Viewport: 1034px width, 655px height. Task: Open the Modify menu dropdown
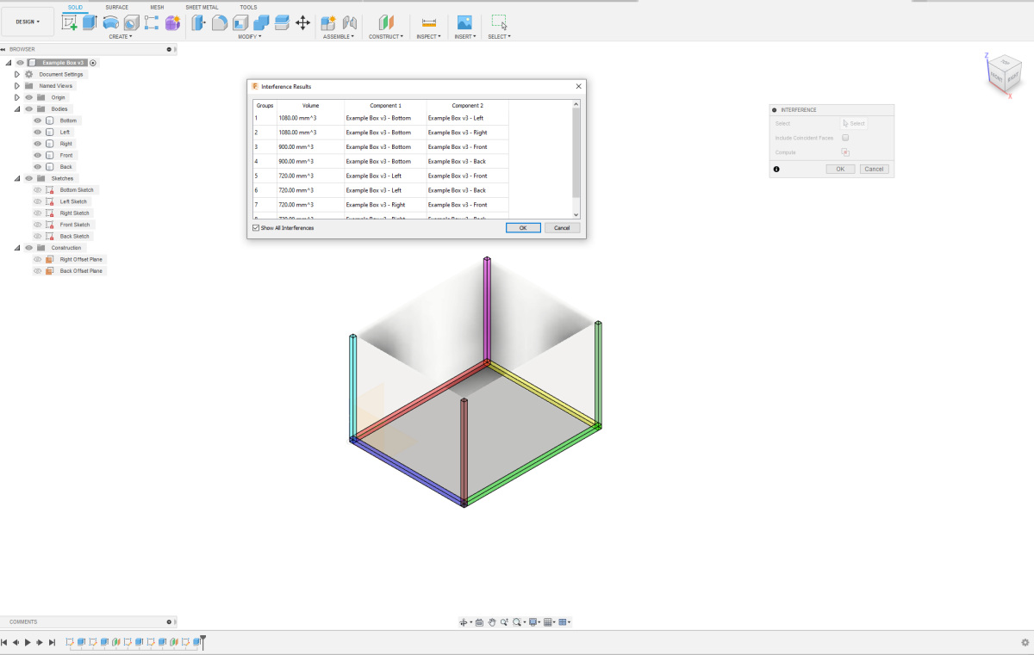[250, 37]
